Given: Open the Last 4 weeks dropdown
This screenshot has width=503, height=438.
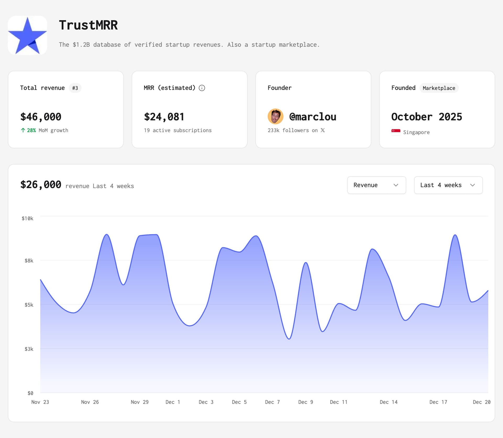Looking at the screenshot, I should 448,185.
